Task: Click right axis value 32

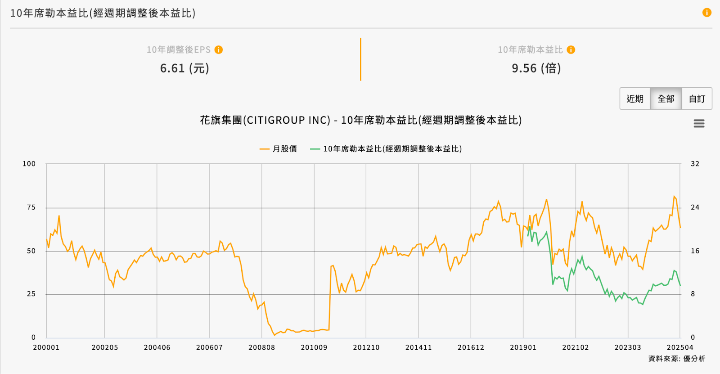Action: tap(695, 164)
